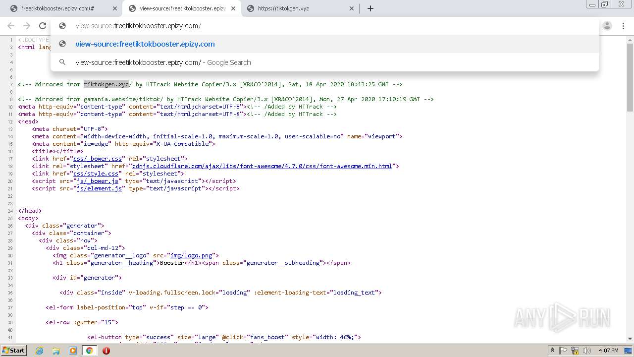
Task: Show hidden system tray icons
Action: 553,351
